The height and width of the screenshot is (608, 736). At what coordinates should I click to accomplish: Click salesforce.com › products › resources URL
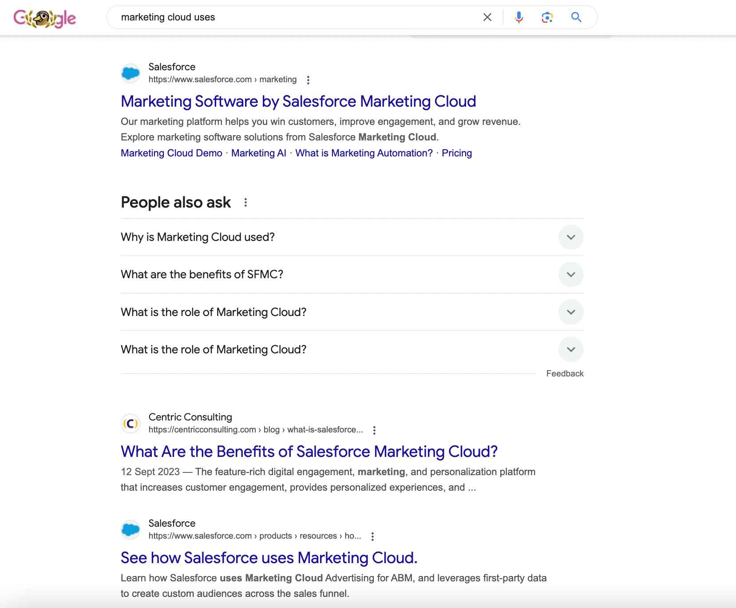(x=255, y=536)
